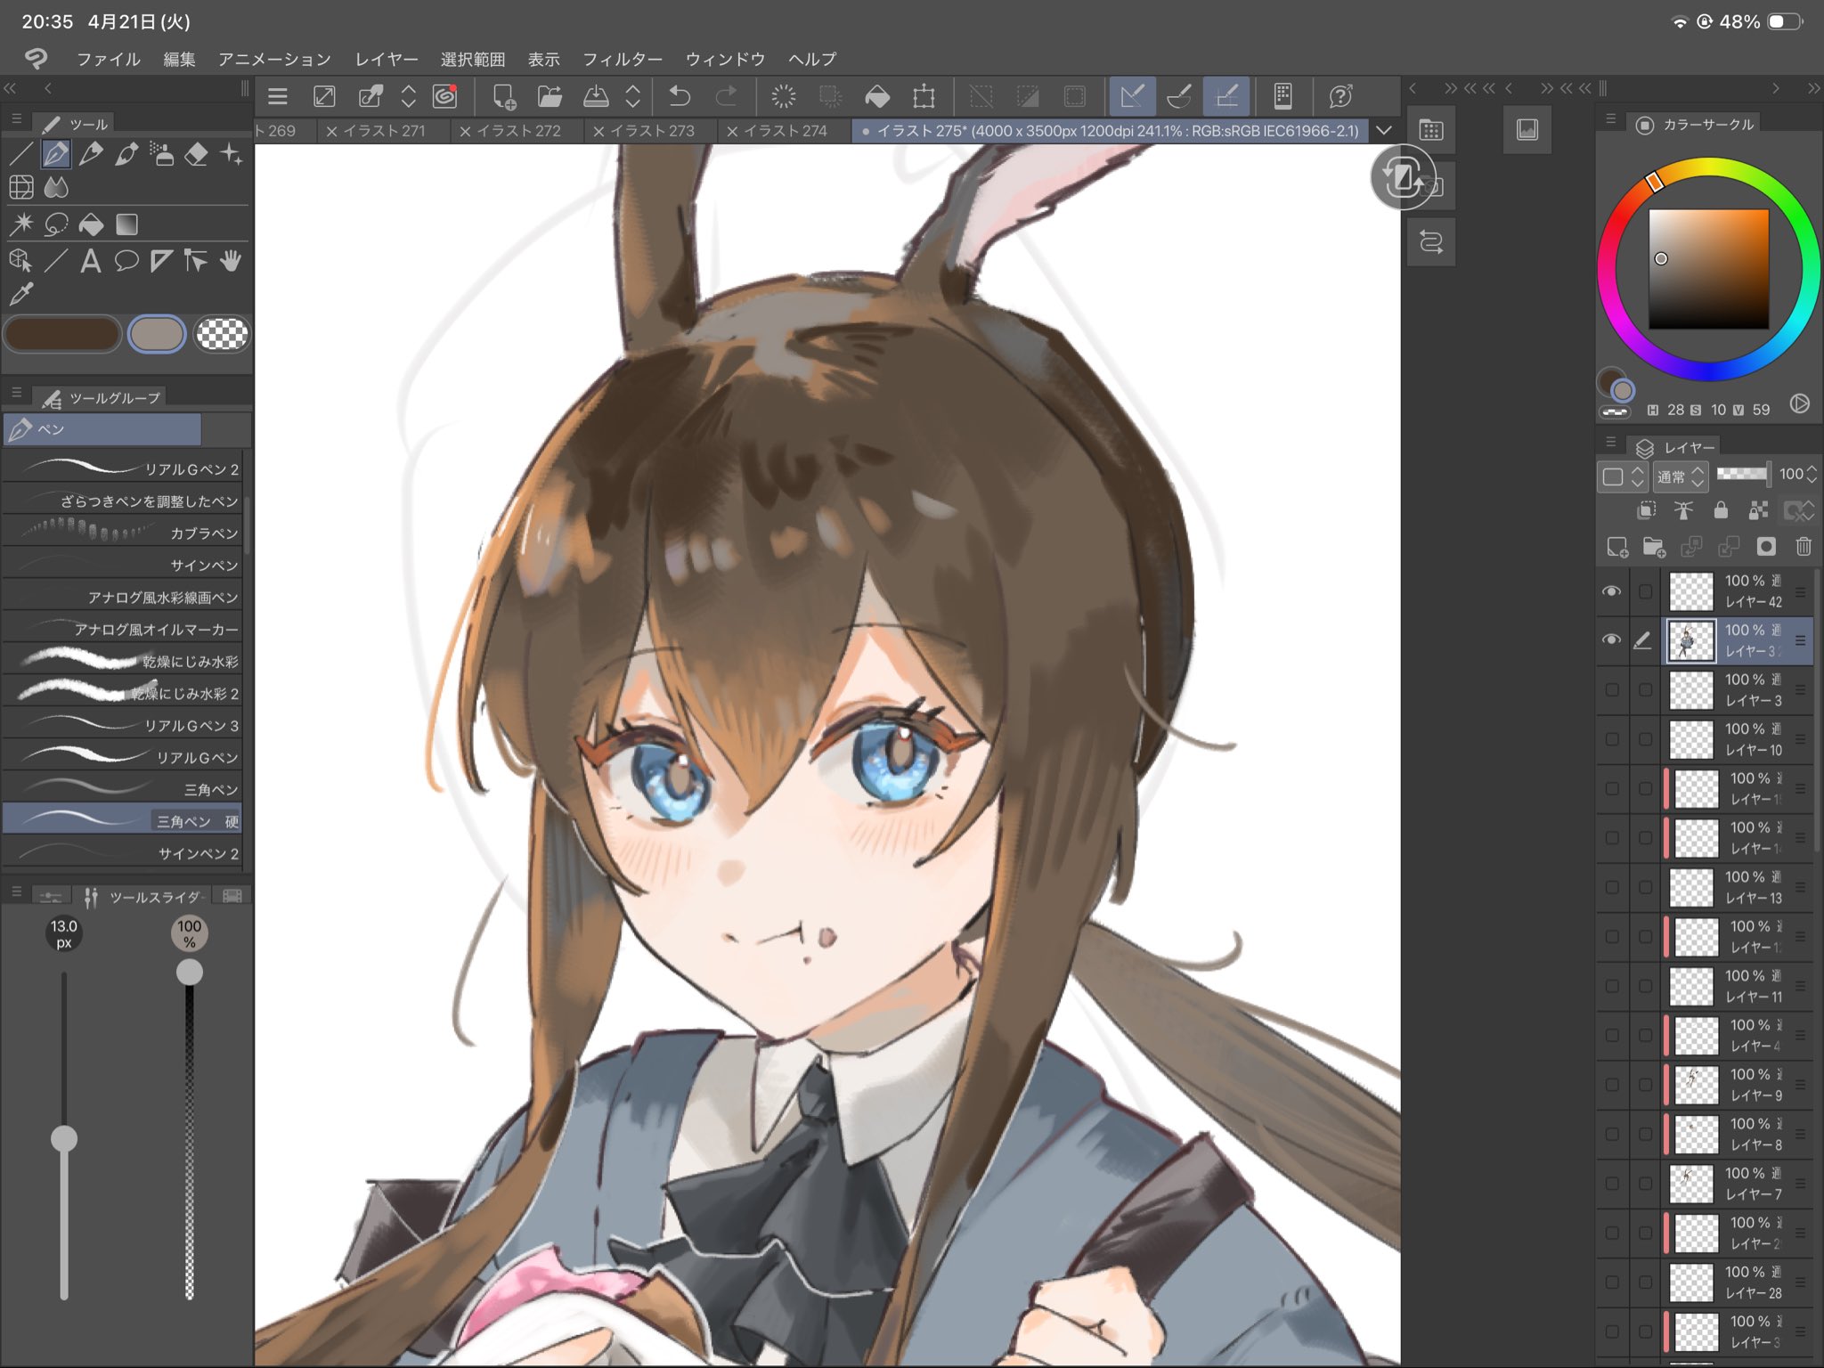Viewport: 1824px width, 1368px height.
Task: Click the Save icon in command bar
Action: [x=595, y=96]
